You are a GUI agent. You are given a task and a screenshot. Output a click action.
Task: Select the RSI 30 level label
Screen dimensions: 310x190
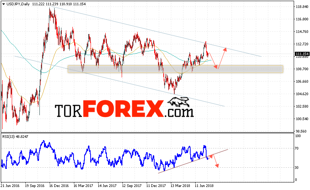pos(297,168)
